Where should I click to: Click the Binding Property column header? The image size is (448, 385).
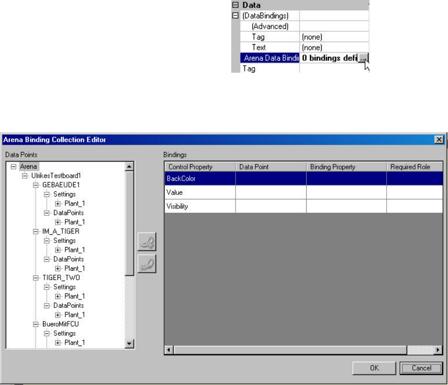pos(346,167)
